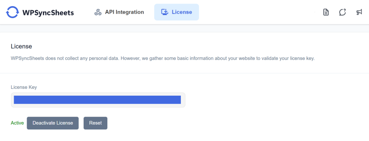This screenshot has width=369, height=141.
Task: Click the License download-monitor icon
Action: [165, 12]
